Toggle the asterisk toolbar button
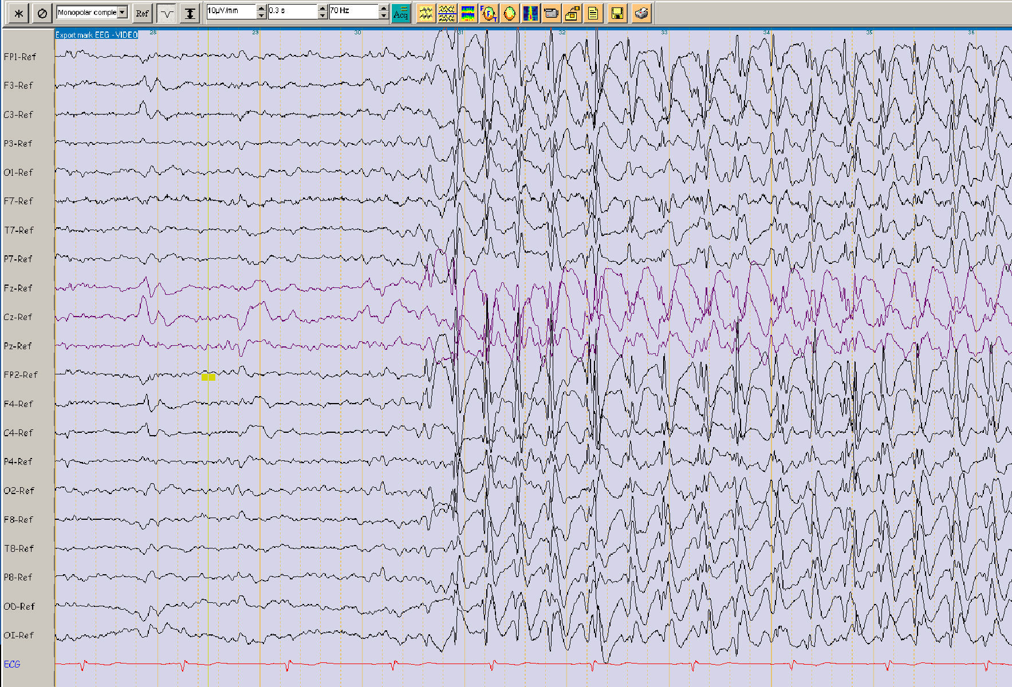Image resolution: width=1012 pixels, height=687 pixels. click(x=19, y=13)
